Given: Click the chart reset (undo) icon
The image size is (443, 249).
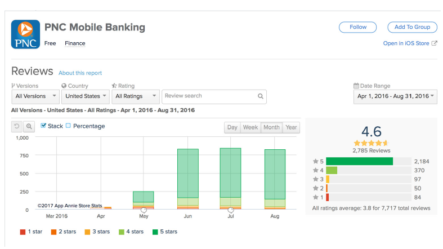Looking at the screenshot, I should (x=17, y=127).
